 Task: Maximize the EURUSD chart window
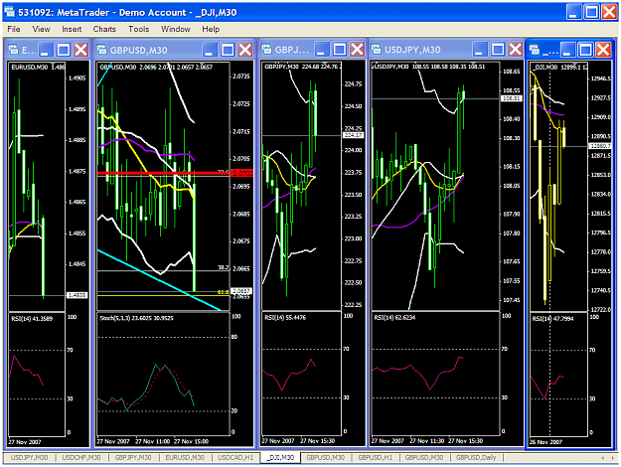tap(64, 50)
